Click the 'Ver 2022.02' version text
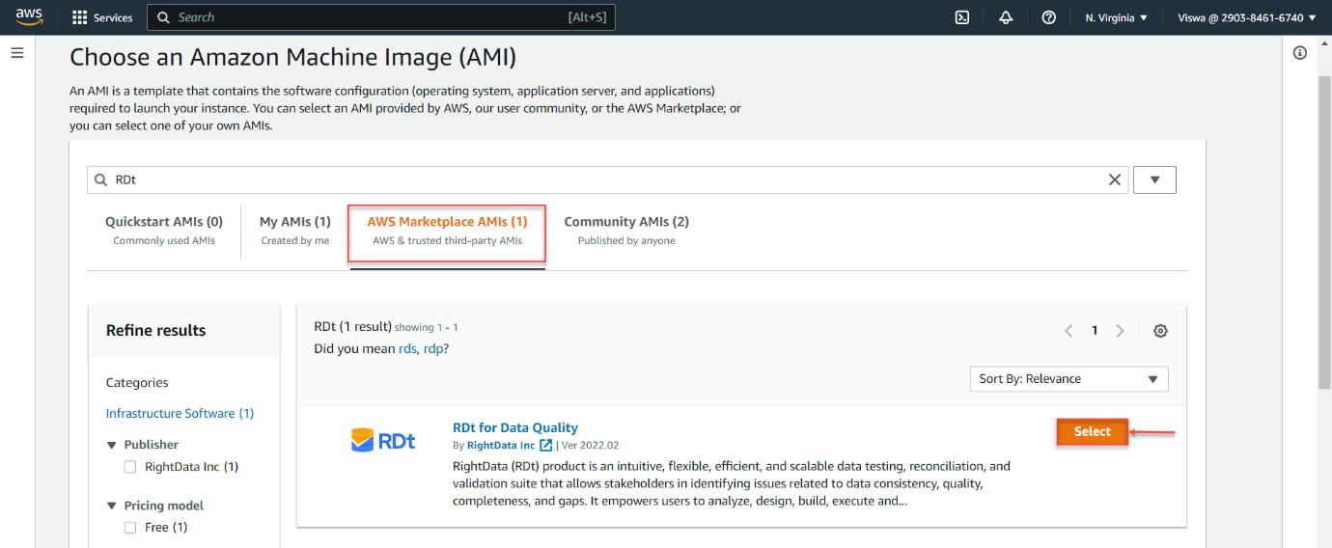The height and width of the screenshot is (548, 1332). pyautogui.click(x=590, y=445)
